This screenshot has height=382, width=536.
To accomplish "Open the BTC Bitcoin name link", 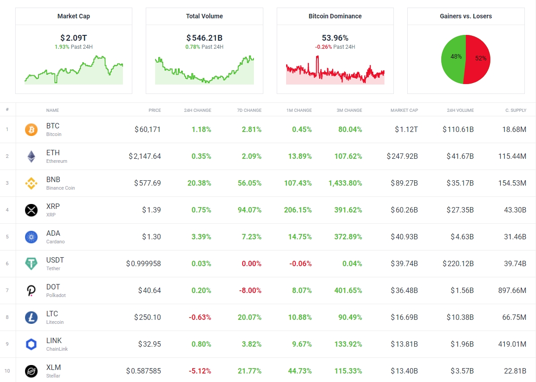I will click(x=53, y=126).
